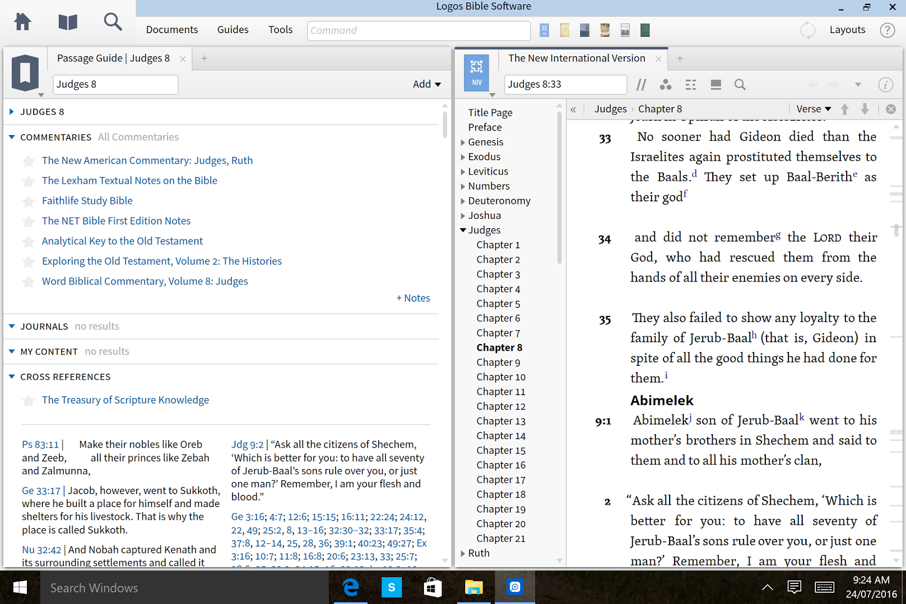Open the green book shortcut icon
The width and height of the screenshot is (906, 604).
point(645,30)
